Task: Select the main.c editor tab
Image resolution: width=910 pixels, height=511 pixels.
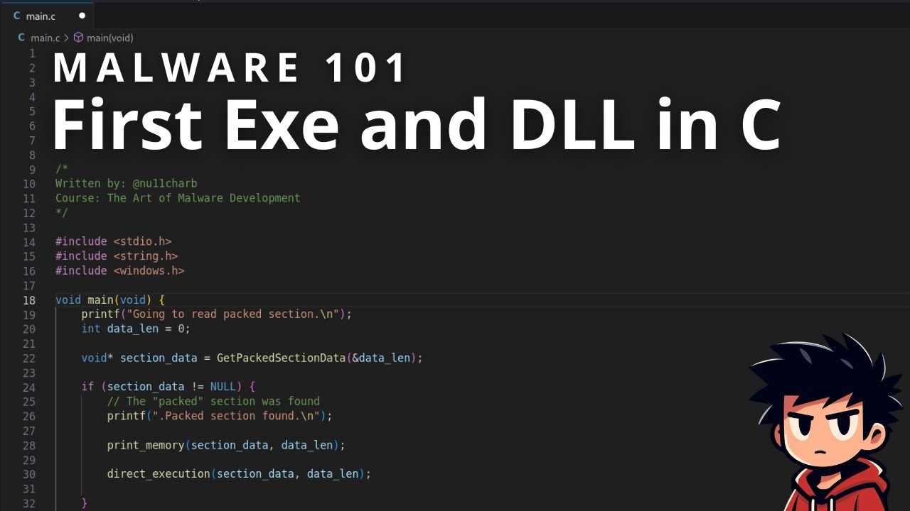Action: pyautogui.click(x=48, y=16)
